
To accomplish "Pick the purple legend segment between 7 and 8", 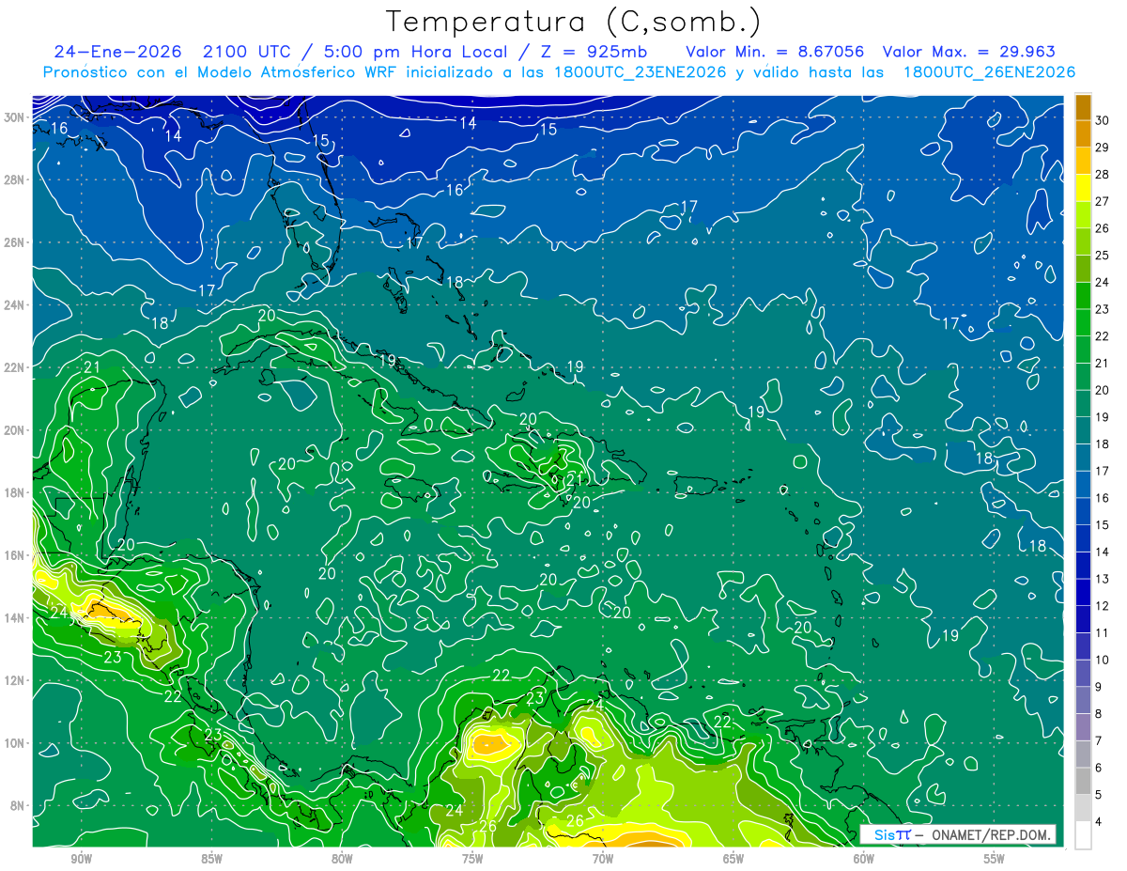I will coord(1083,727).
